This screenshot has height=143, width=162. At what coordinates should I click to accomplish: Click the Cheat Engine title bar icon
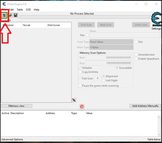(4, 4)
